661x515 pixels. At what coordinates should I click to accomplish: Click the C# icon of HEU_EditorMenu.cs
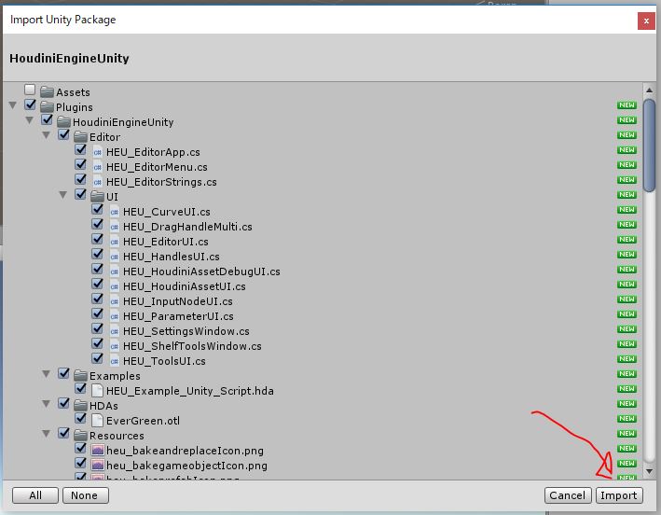[x=97, y=167]
